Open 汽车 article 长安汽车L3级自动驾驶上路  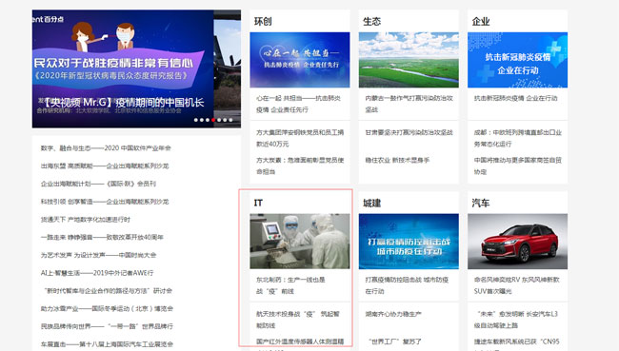[517, 320]
